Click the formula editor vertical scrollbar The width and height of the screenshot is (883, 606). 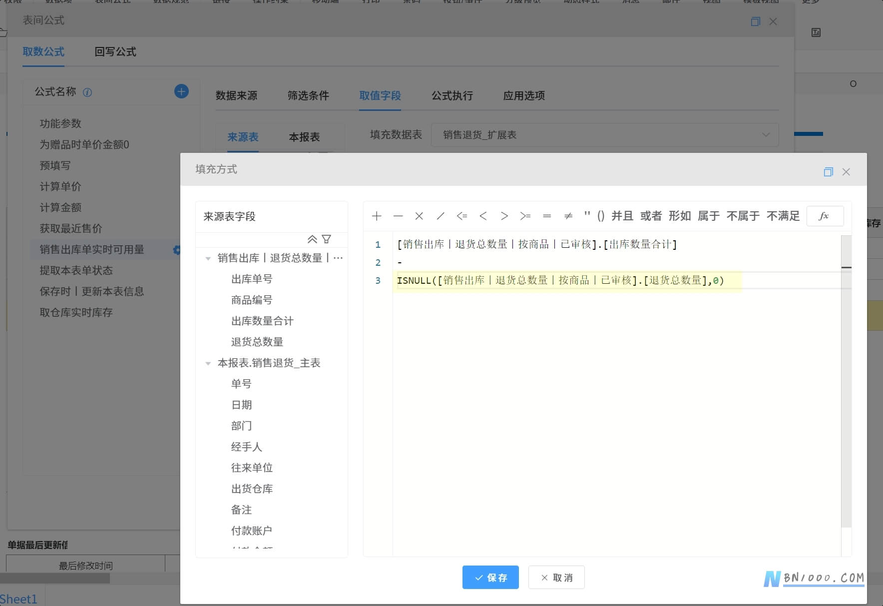coord(846,382)
